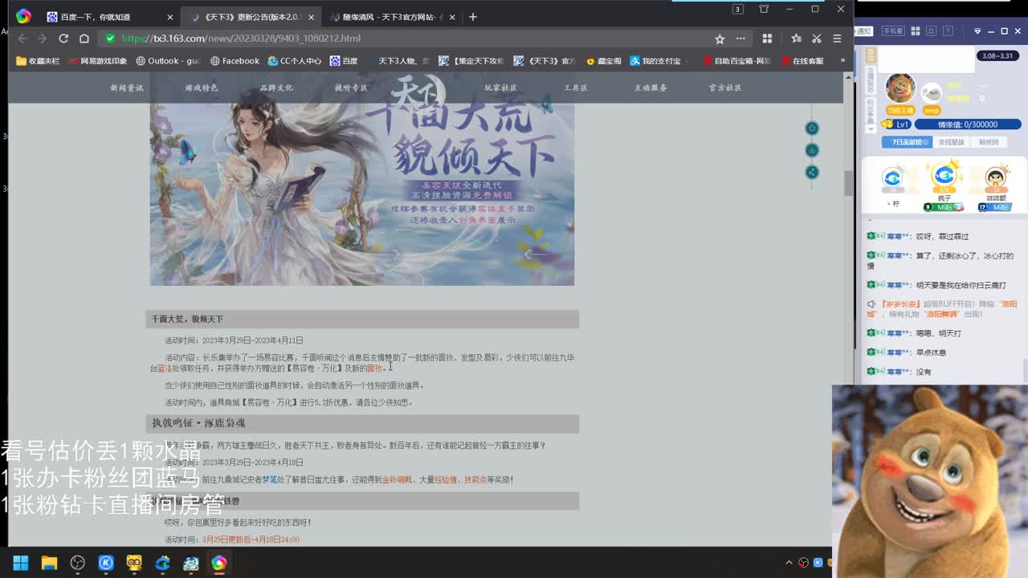Click the floating share icon beside the article

pyautogui.click(x=812, y=171)
